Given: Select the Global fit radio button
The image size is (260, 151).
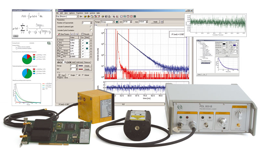Looking at the screenshot, I should 83,75.
